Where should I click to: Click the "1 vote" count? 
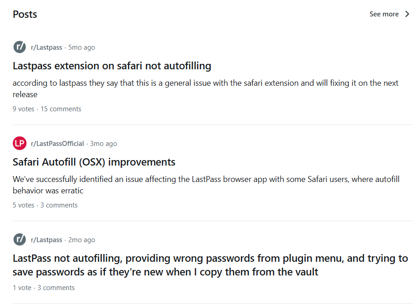(22, 288)
